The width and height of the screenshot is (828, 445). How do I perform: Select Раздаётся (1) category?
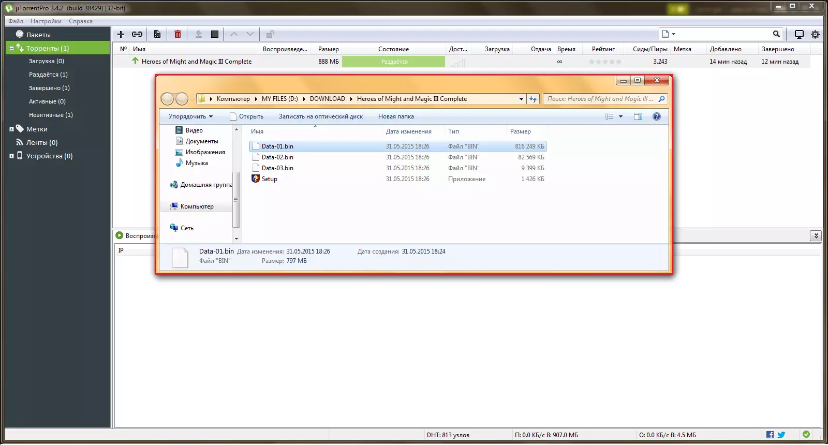(48, 75)
